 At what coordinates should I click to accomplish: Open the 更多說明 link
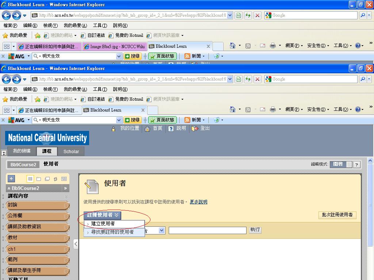click(198, 202)
